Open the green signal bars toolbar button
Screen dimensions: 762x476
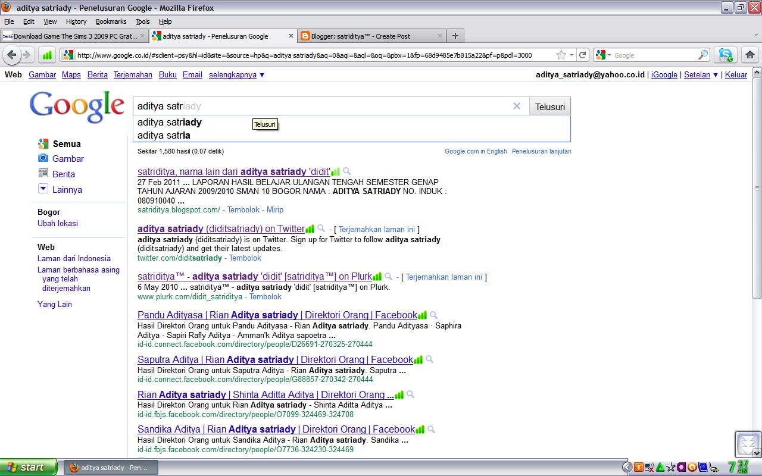point(47,55)
